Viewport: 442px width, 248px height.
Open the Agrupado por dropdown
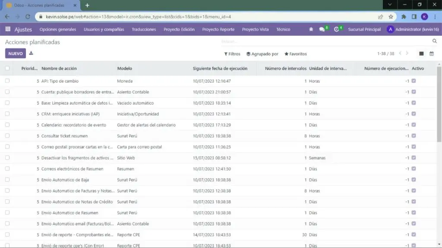262,54
